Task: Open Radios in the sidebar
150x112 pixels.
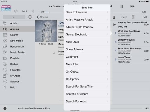Action: pos(17,64)
